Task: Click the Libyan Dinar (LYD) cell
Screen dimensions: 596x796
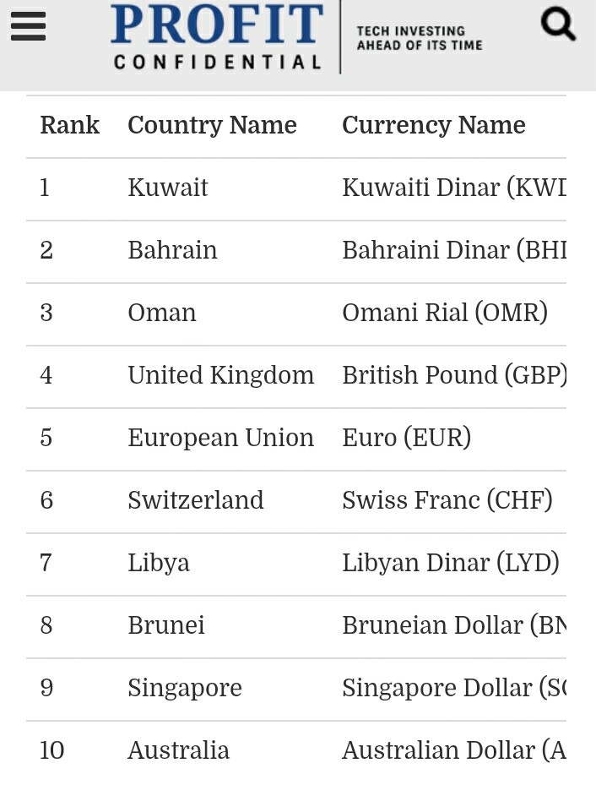Action: click(451, 563)
